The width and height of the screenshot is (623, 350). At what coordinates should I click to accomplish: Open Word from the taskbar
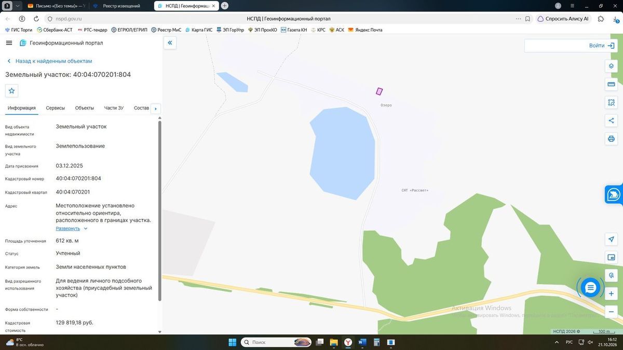point(362,342)
